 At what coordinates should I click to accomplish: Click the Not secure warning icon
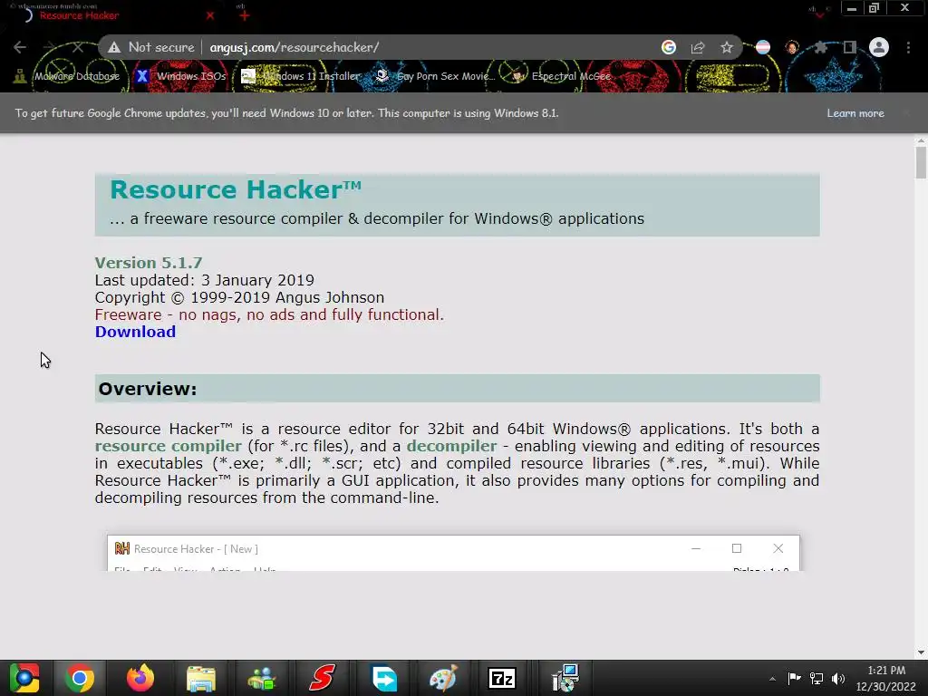coord(114,47)
